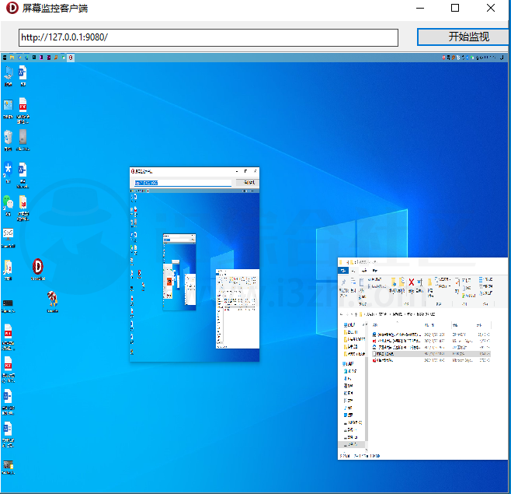Image resolution: width=511 pixels, height=494 pixels.
Task: Click Rename icon next to red X
Action: [419, 284]
